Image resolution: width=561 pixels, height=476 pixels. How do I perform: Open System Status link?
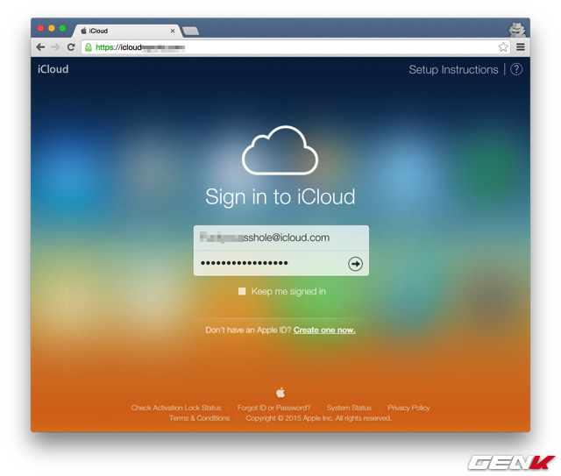point(349,408)
